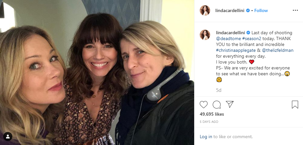This screenshot has width=303, height=145.
Task: Open the 5 DAYS AGO post date
Action: [x=209, y=122]
